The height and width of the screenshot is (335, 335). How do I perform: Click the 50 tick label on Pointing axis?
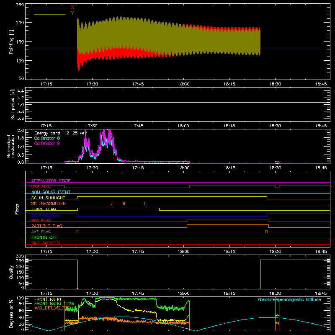21,78
